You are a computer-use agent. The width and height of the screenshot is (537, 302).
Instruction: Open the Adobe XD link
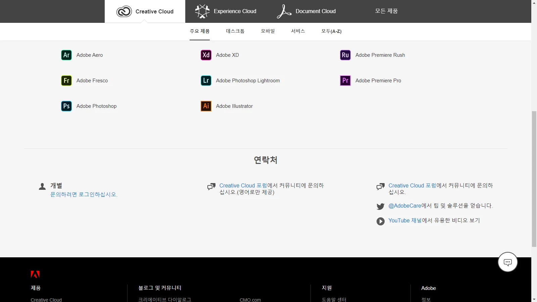pos(228,55)
